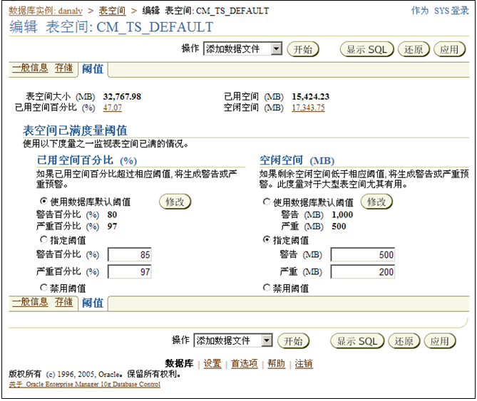
Task: Select the top 阈值 tab
Action: tap(93, 69)
